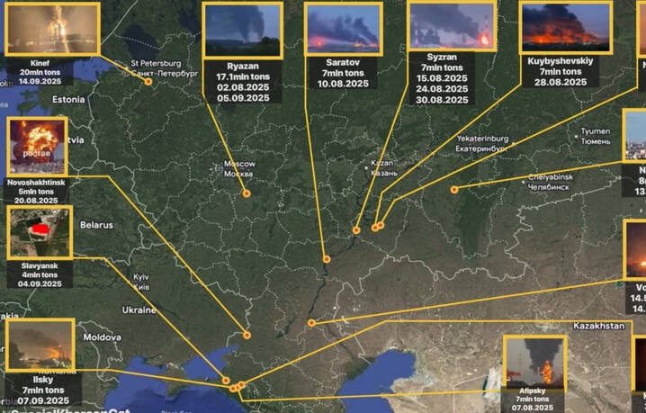
Task: Click the map marker near St Petersburg
Action: tap(148, 82)
